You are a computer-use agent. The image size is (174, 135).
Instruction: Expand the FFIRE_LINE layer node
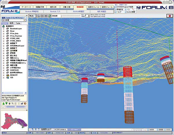(3, 39)
